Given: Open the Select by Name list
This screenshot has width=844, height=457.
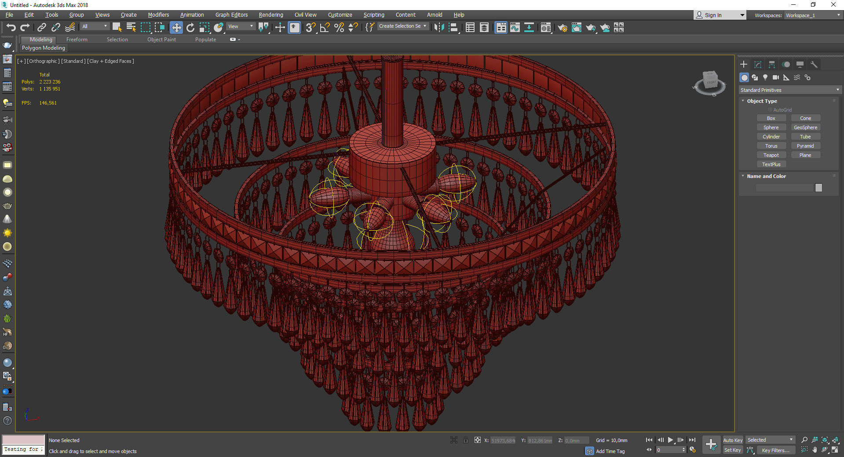Looking at the screenshot, I should [131, 28].
